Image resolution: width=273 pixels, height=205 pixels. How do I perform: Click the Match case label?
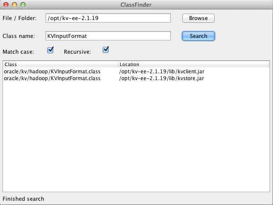[18, 52]
